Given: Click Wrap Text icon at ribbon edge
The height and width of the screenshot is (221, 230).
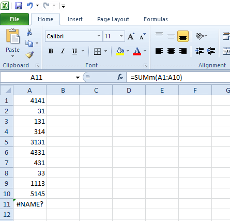Looking at the screenshot, I should [226, 36].
